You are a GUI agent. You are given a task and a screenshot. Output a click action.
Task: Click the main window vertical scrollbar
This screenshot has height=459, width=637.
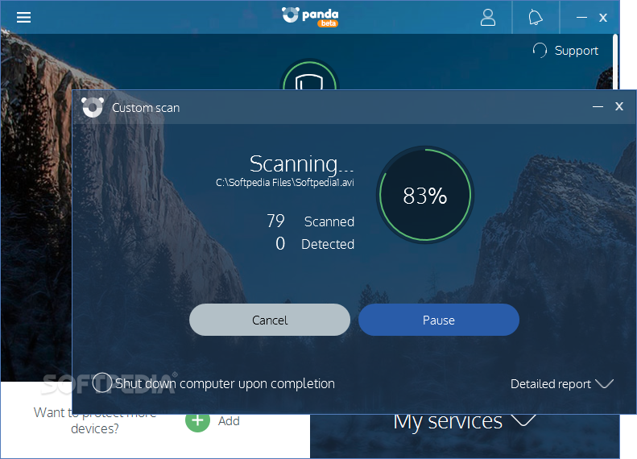[615, 62]
